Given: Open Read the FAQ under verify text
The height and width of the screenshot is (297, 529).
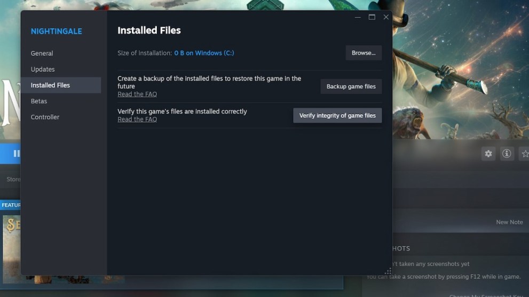Looking at the screenshot, I should coord(137,119).
